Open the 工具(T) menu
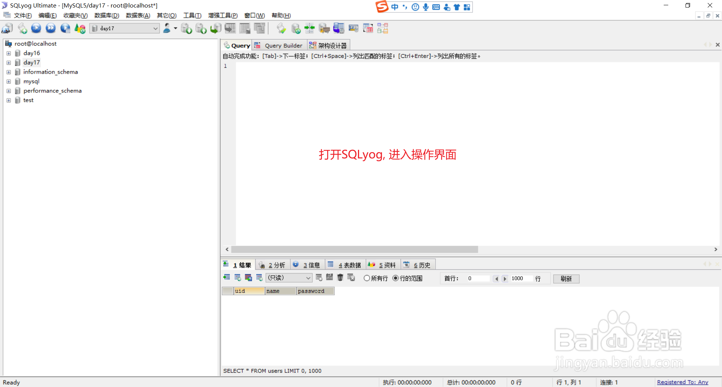 click(x=192, y=15)
